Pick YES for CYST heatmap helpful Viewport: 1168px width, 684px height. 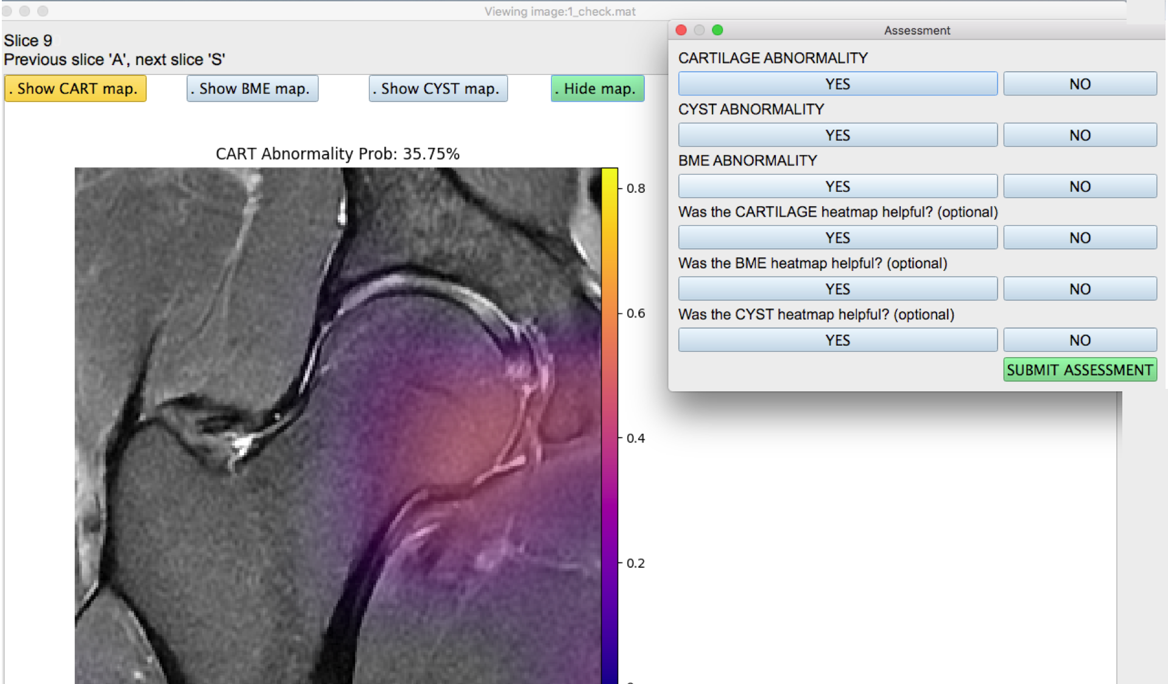[837, 340]
